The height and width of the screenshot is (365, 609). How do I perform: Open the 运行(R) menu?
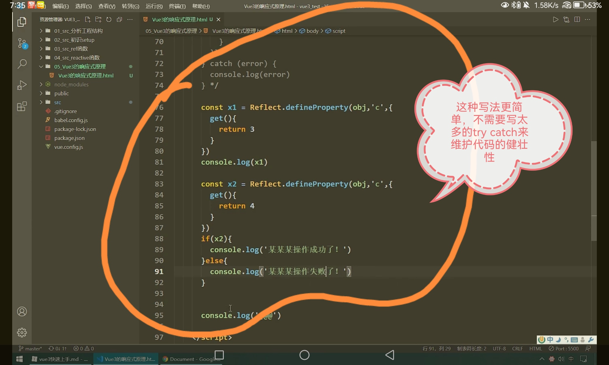click(x=154, y=6)
